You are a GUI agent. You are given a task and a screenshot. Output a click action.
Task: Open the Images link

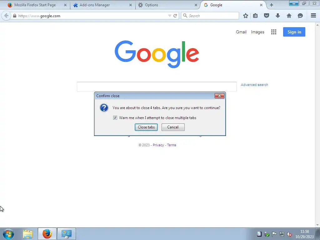[257, 32]
